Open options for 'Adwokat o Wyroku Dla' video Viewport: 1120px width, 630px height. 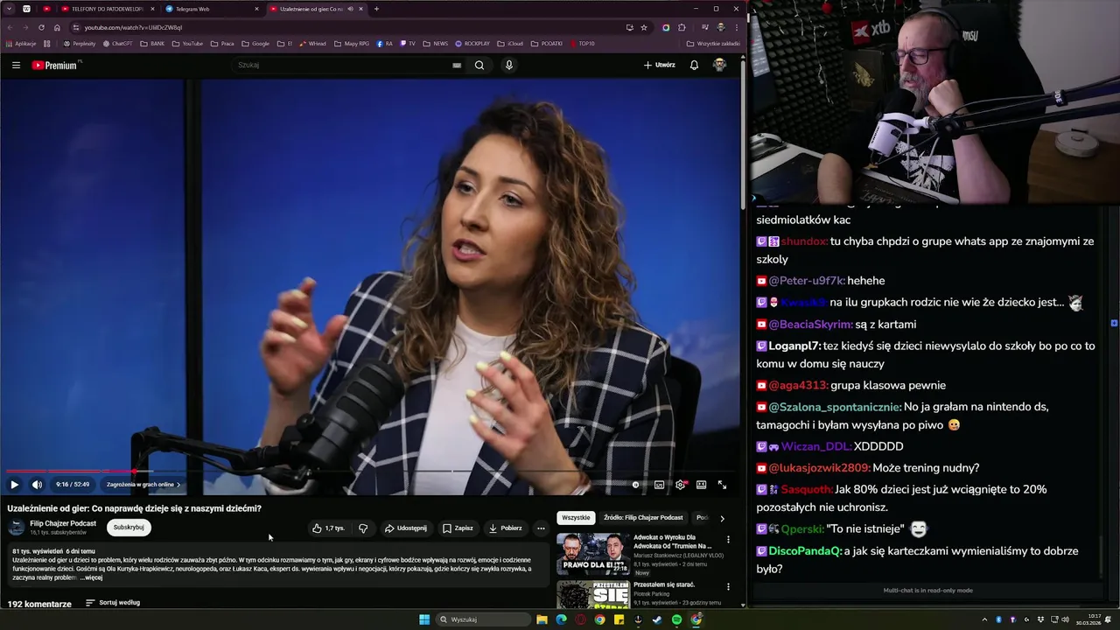point(728,540)
